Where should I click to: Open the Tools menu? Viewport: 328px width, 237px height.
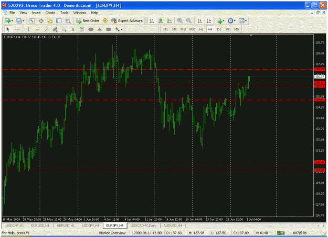[64, 13]
